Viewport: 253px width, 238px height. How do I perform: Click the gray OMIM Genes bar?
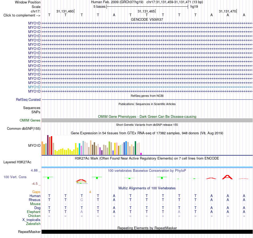pos(147,120)
